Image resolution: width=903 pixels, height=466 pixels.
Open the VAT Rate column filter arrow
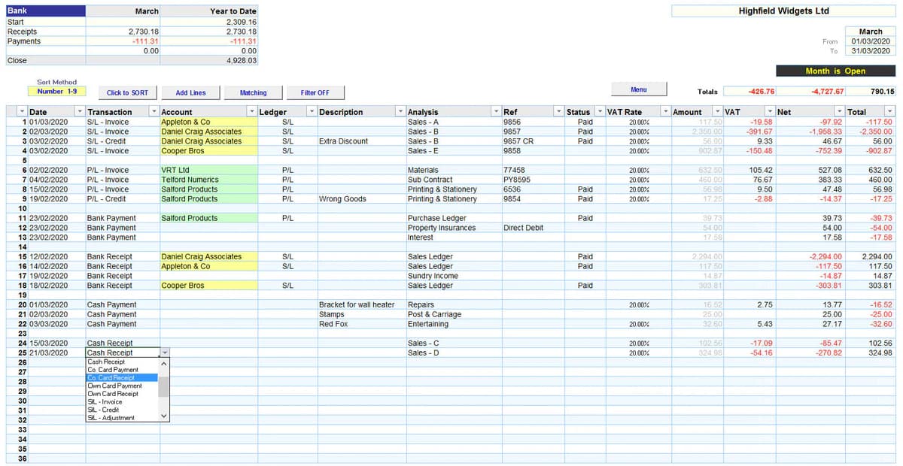click(x=665, y=112)
